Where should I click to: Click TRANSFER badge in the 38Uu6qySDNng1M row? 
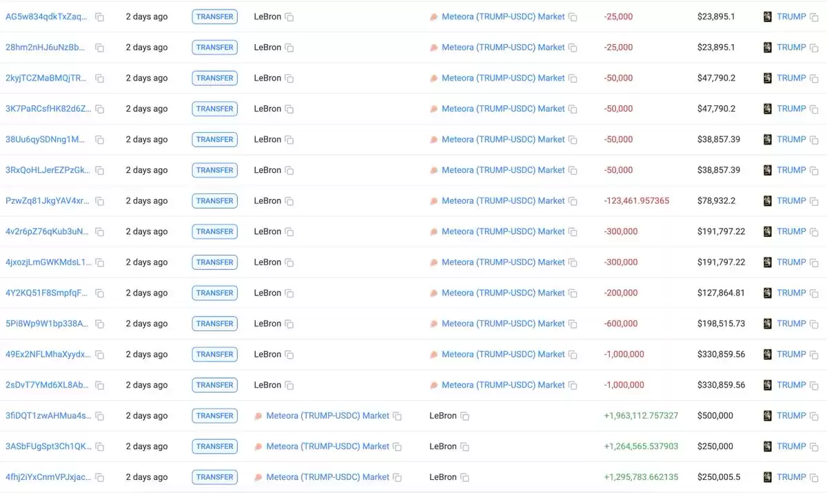pyautogui.click(x=215, y=140)
